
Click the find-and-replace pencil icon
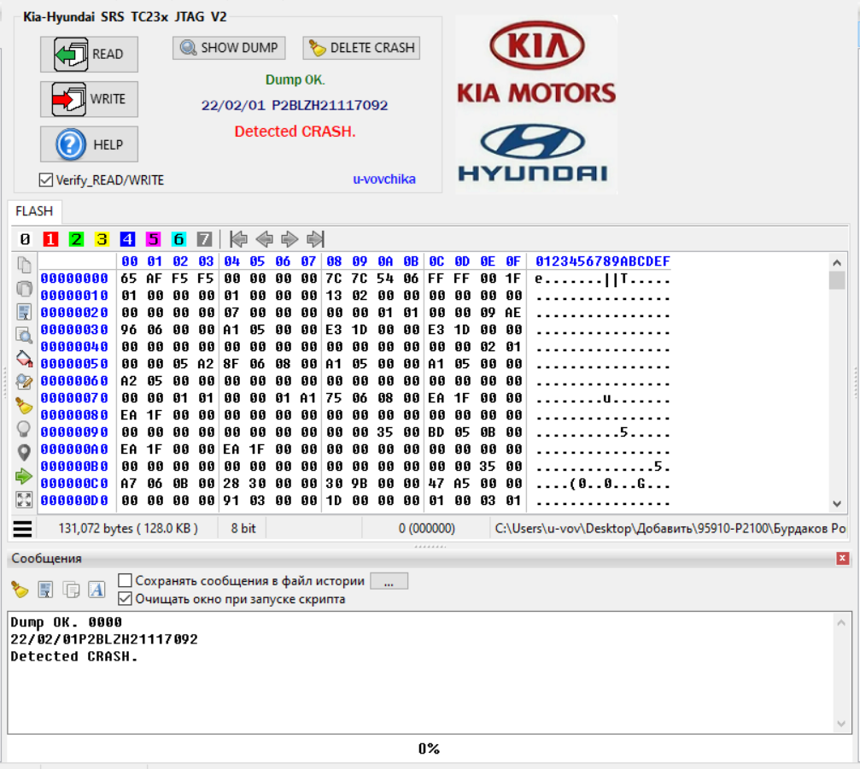[24, 382]
